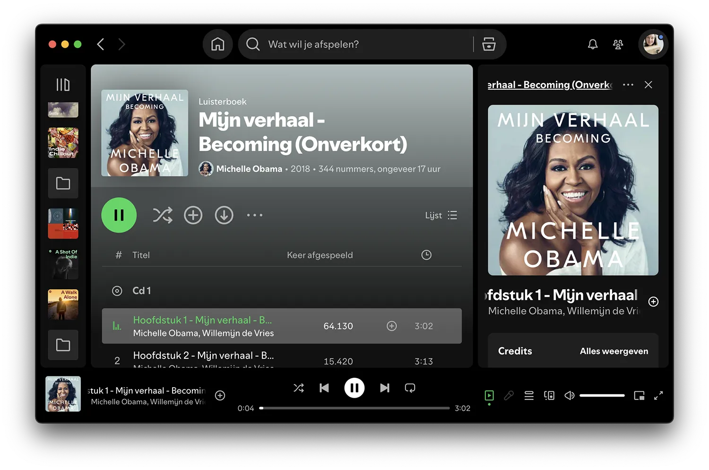The height and width of the screenshot is (470, 709).
Task: Pause playback in player bar
Action: (x=354, y=388)
